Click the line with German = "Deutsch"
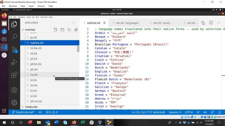 tap(110, 91)
